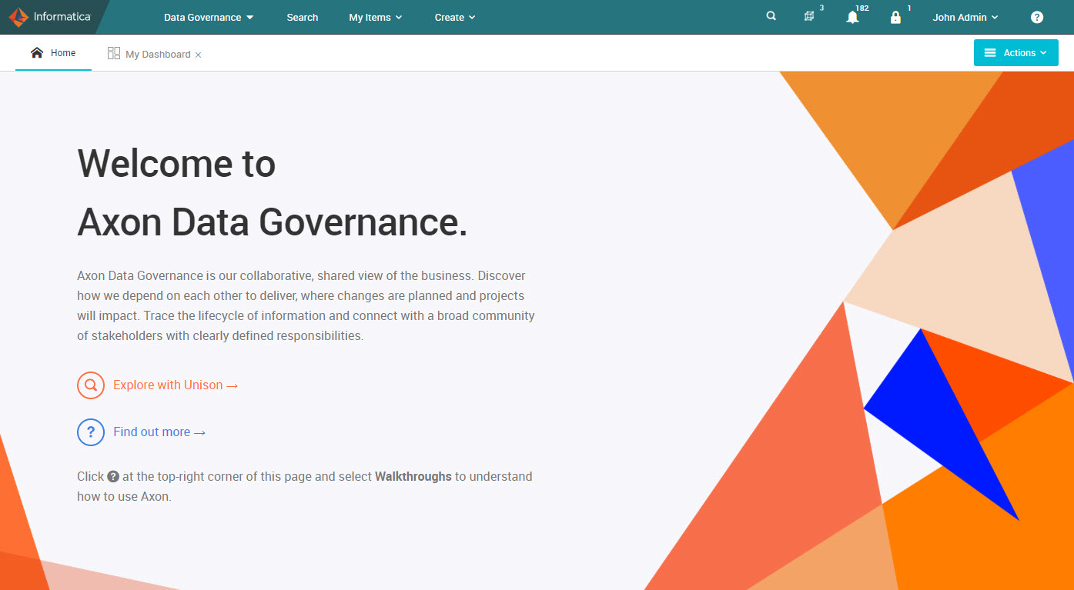The height and width of the screenshot is (590, 1074).
Task: Expand the Create menu
Action: tap(455, 17)
